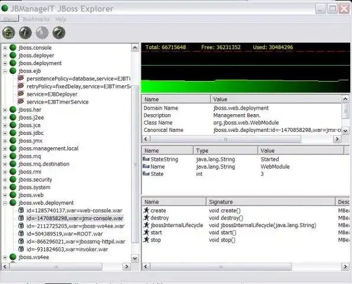Select the jboss.management.local domain
Viewport: 352px width, 284px height.
tap(49, 149)
